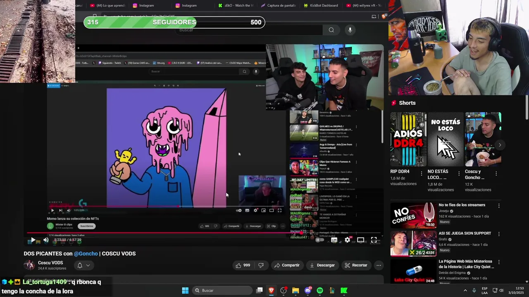Toggle subtitles in the video player
Screen dimensions: 529x297
coord(334,240)
